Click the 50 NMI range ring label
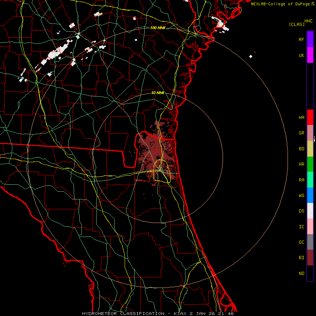The width and height of the screenshot is (316, 316). pyautogui.click(x=158, y=93)
